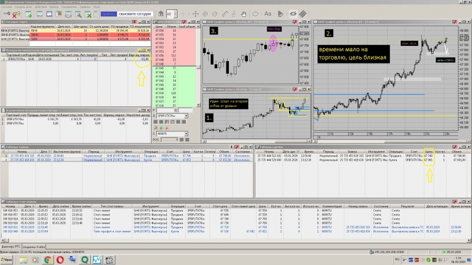Image resolution: width=472 pixels, height=265 pixels.
Task: Click the delete table icon with green X
Action: (88, 14)
